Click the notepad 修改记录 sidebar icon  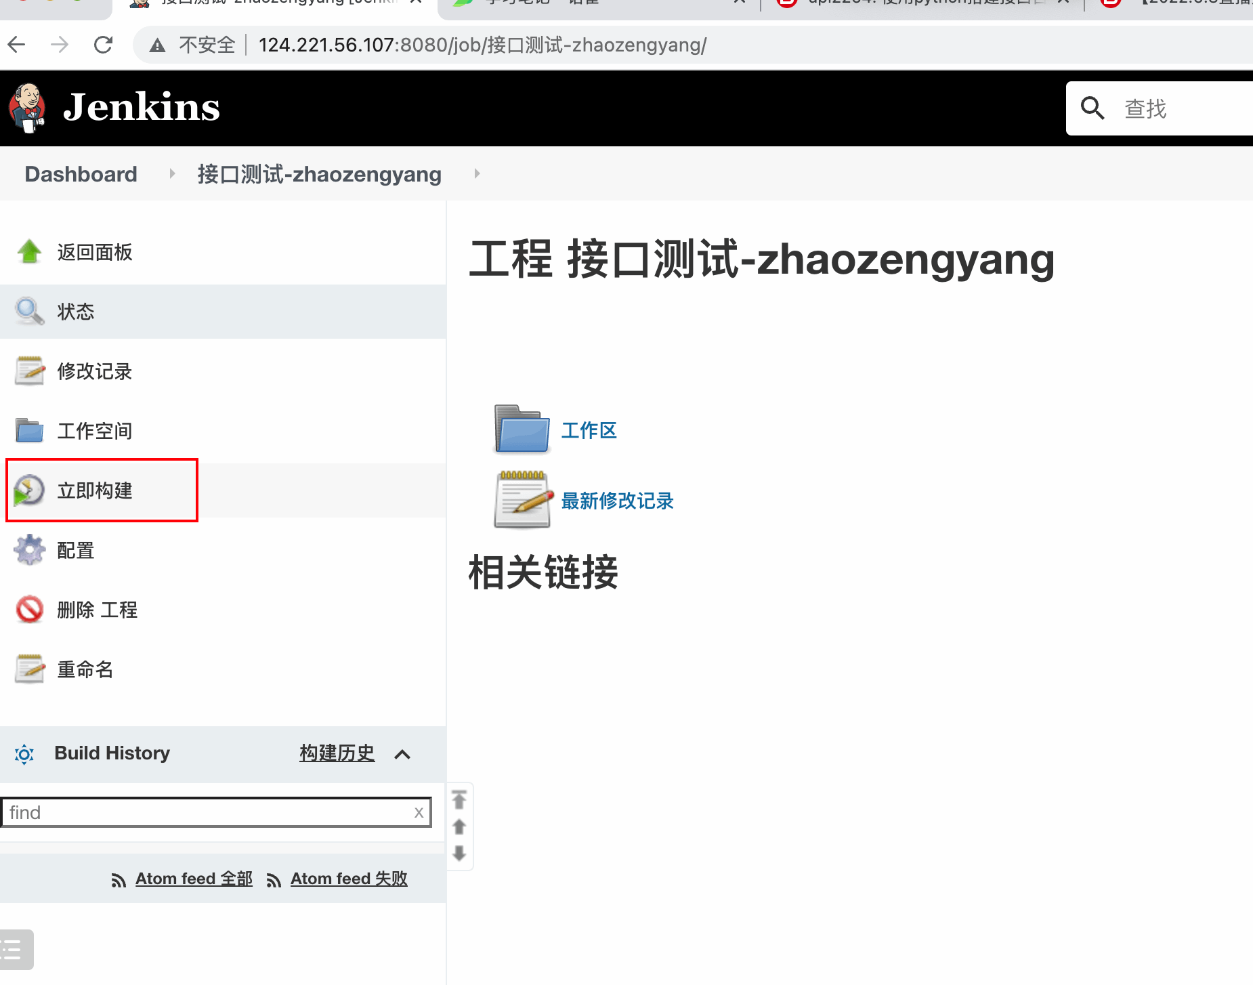(x=29, y=371)
